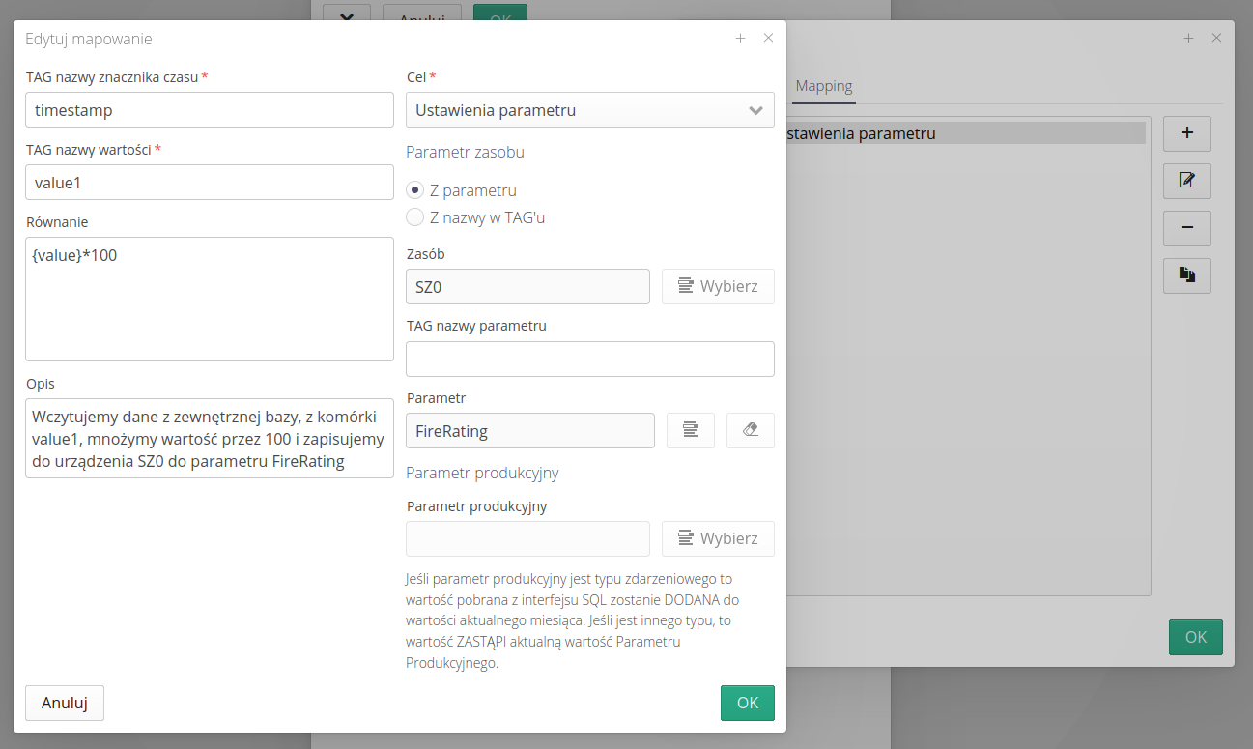Click the add mapping plus button

coord(1186,133)
